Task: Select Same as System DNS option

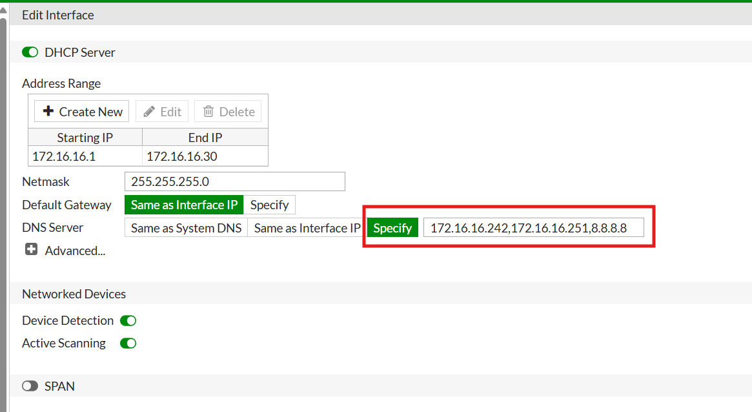Action: click(186, 228)
